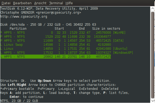
Task: Open the Terminal menu
Action: (56, 3)
